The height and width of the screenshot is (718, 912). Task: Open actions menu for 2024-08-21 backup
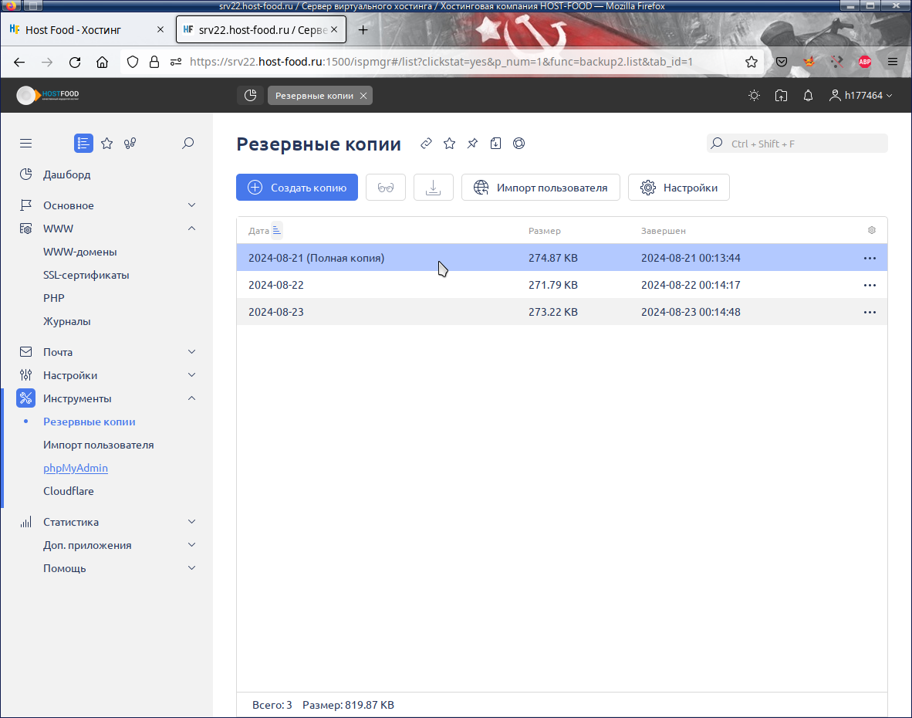pos(870,258)
